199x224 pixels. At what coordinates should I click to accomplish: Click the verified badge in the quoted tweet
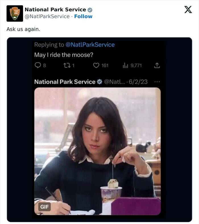coord(100,82)
